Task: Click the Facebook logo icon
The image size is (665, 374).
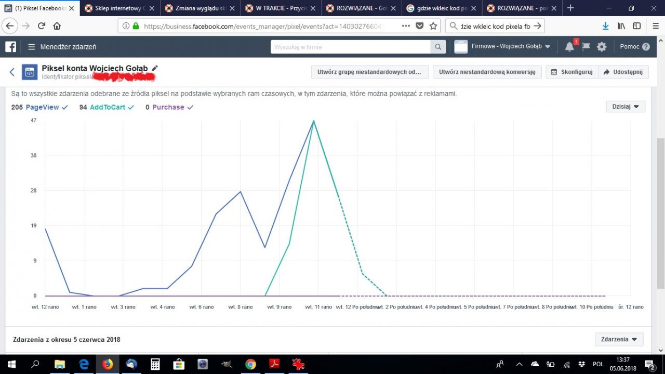Action: coord(10,47)
